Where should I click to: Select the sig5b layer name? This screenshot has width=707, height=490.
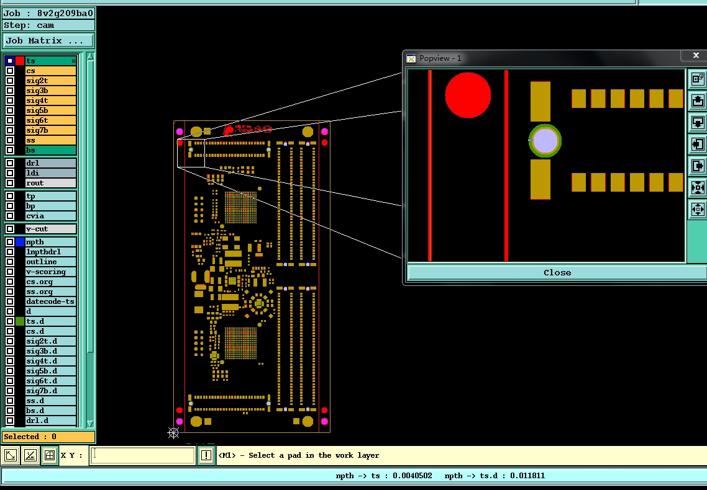(x=50, y=110)
